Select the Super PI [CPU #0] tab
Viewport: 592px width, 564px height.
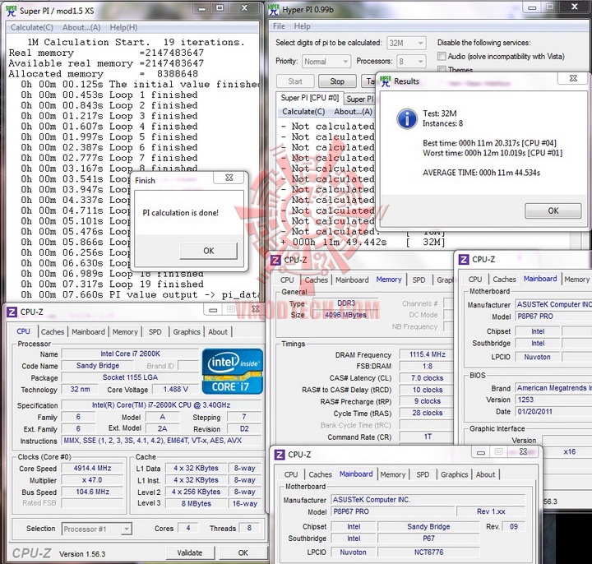coord(310,98)
